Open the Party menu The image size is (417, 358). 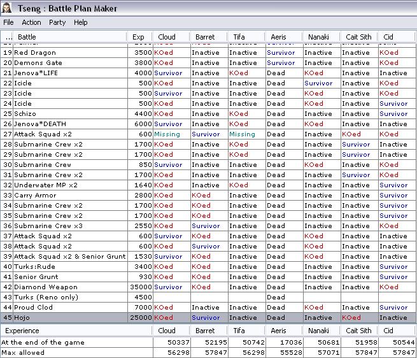pos(57,22)
